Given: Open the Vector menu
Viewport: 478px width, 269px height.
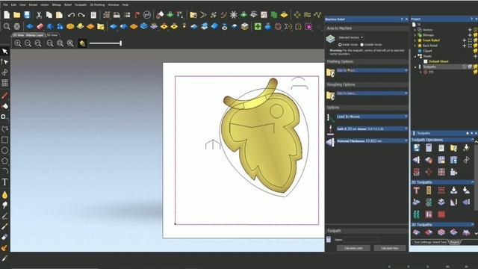Looking at the screenshot, I should (45, 5).
